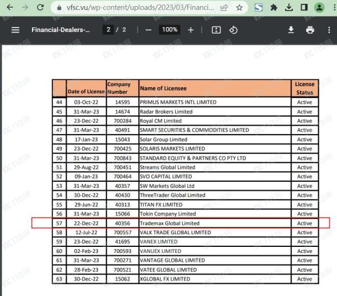Click company number 15062
Viewport: 337px width, 296px height.
pyautogui.click(x=123, y=279)
